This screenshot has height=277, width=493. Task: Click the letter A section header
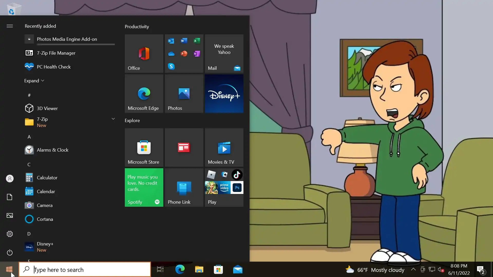pyautogui.click(x=29, y=137)
